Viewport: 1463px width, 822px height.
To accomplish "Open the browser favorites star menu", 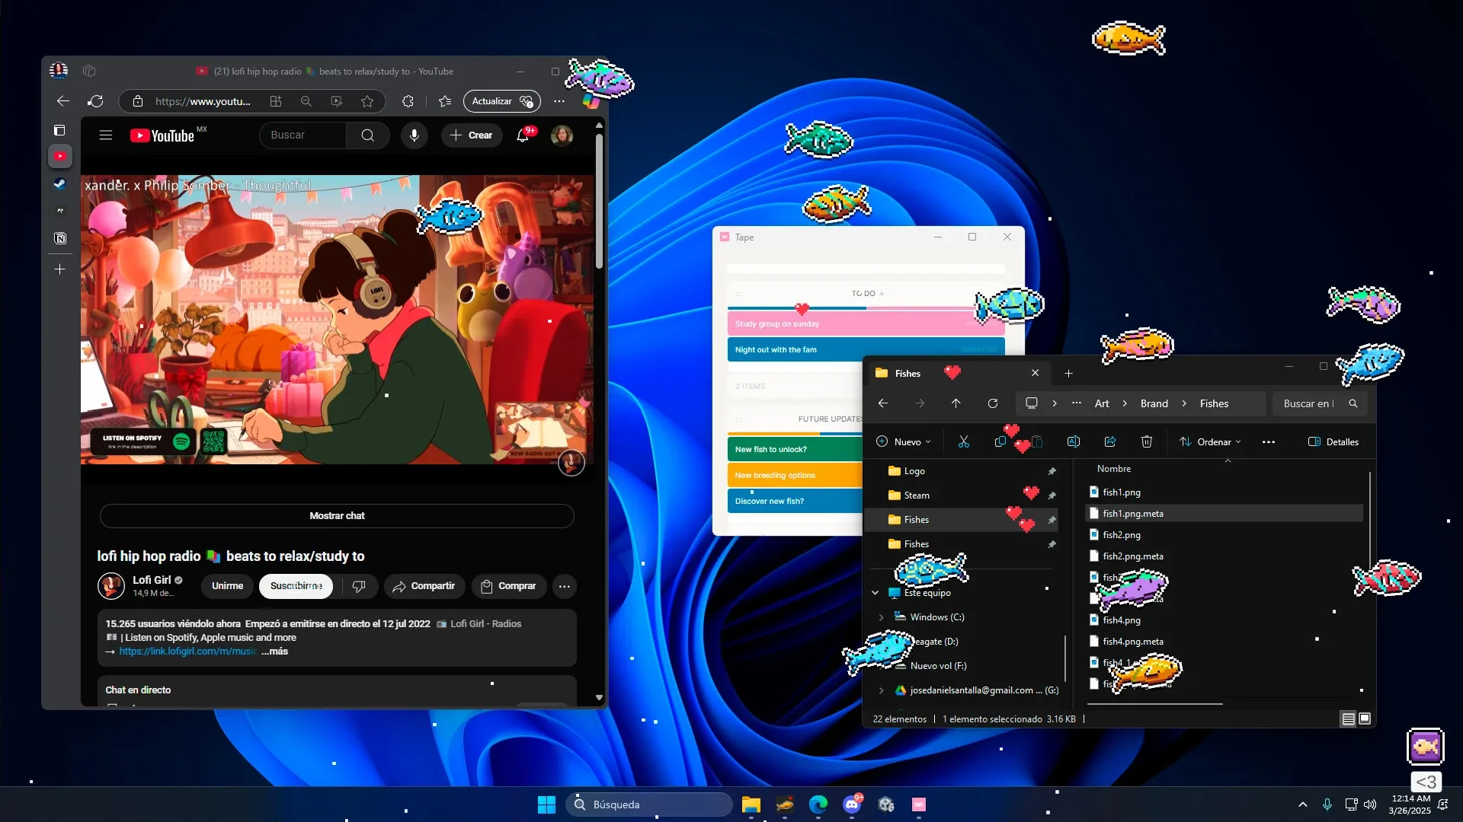I will point(445,100).
